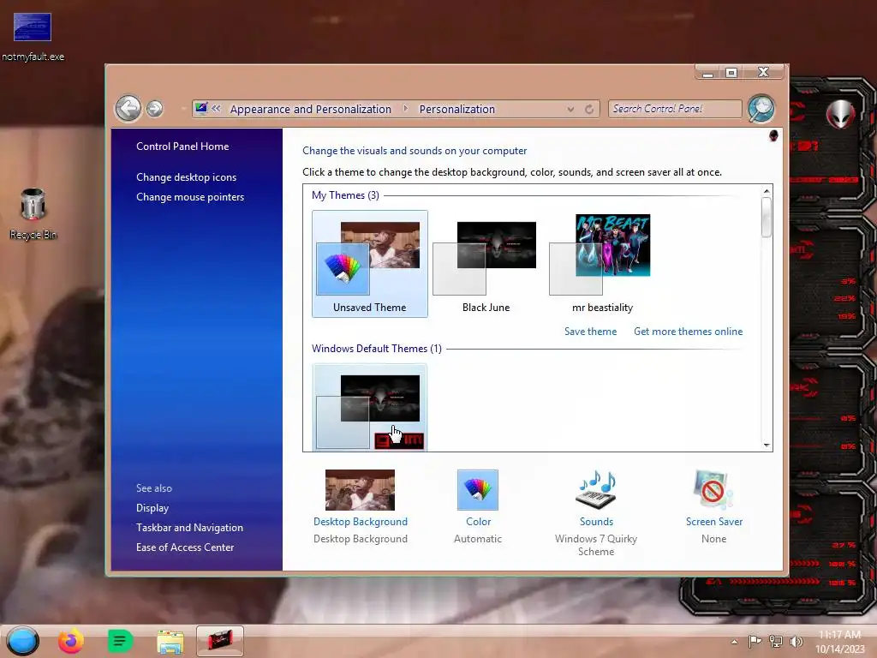Go back using the Back arrow
The image size is (877, 658).
tap(128, 109)
